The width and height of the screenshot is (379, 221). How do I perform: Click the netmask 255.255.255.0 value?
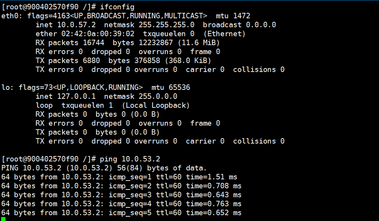tap(166, 25)
